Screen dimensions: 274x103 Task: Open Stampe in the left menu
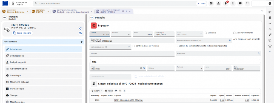pos(43,95)
